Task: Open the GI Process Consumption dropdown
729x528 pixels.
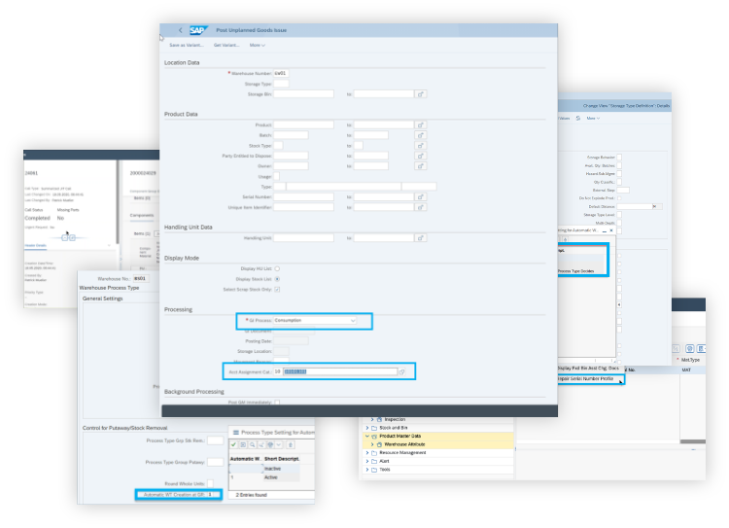Action: (x=353, y=321)
